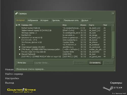Viewport: 127px width, 95px height.
Task: Click shield icon beside Спортивный сервер 18+
Action: [20, 47]
